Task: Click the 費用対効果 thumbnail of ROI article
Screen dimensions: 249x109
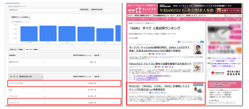Action: [198, 88]
